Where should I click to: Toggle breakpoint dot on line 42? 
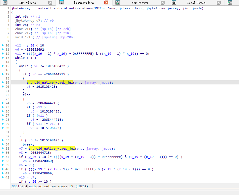tap(2, 177)
